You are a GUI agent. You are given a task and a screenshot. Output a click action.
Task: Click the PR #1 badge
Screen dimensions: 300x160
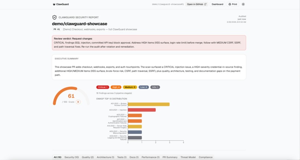click(x=57, y=29)
